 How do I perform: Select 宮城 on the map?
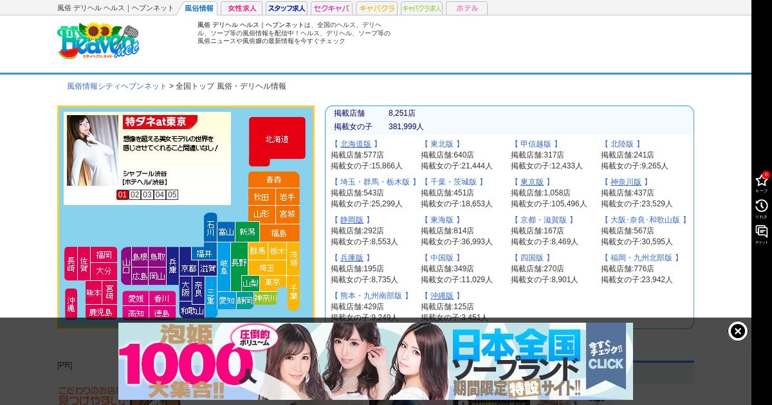pyautogui.click(x=288, y=214)
